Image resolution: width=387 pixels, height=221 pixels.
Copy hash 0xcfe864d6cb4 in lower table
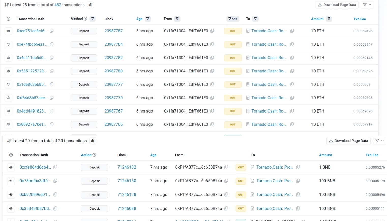tap(55, 167)
